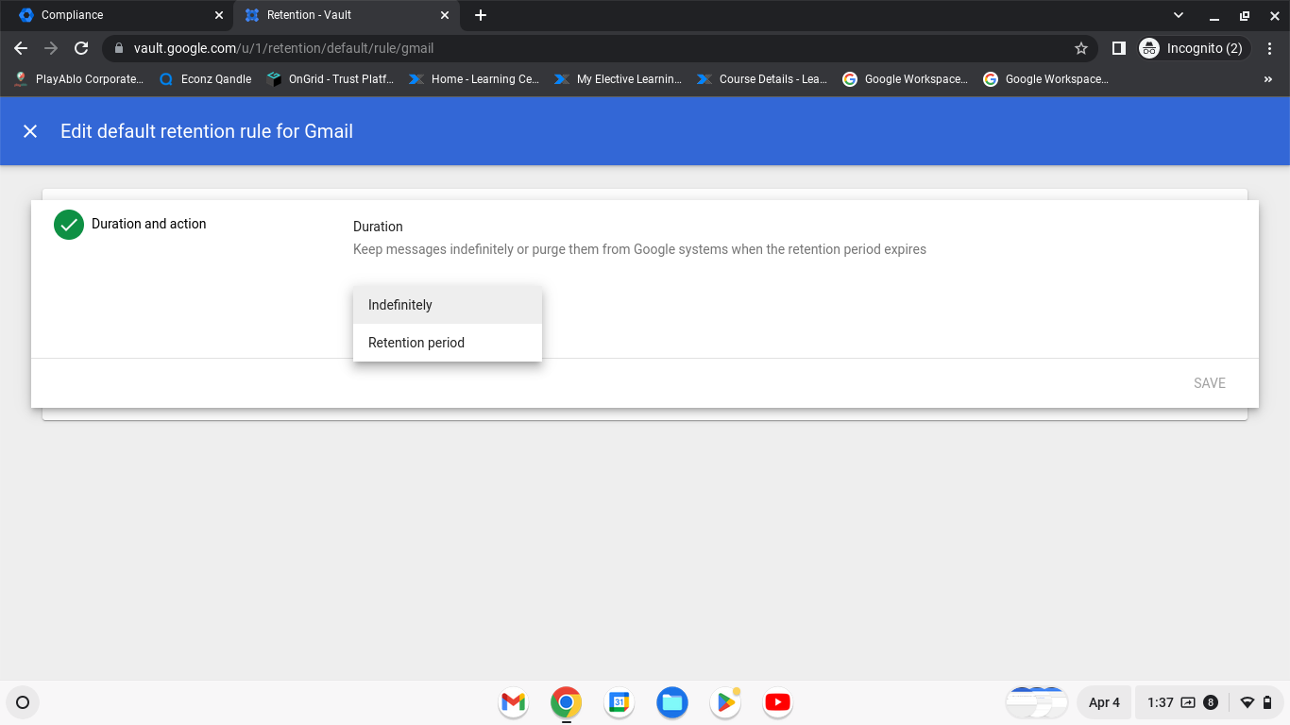The height and width of the screenshot is (725, 1290).
Task: Open Play Store from the shelf
Action: [724, 702]
